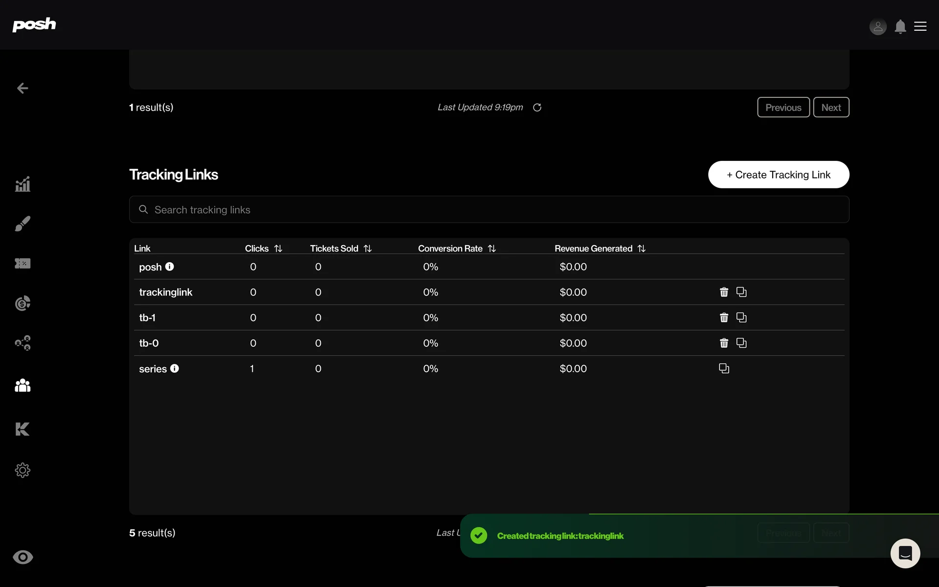Screen dimensions: 939x587
Task: Delete the tb-0 tracking link
Action: 724,343
